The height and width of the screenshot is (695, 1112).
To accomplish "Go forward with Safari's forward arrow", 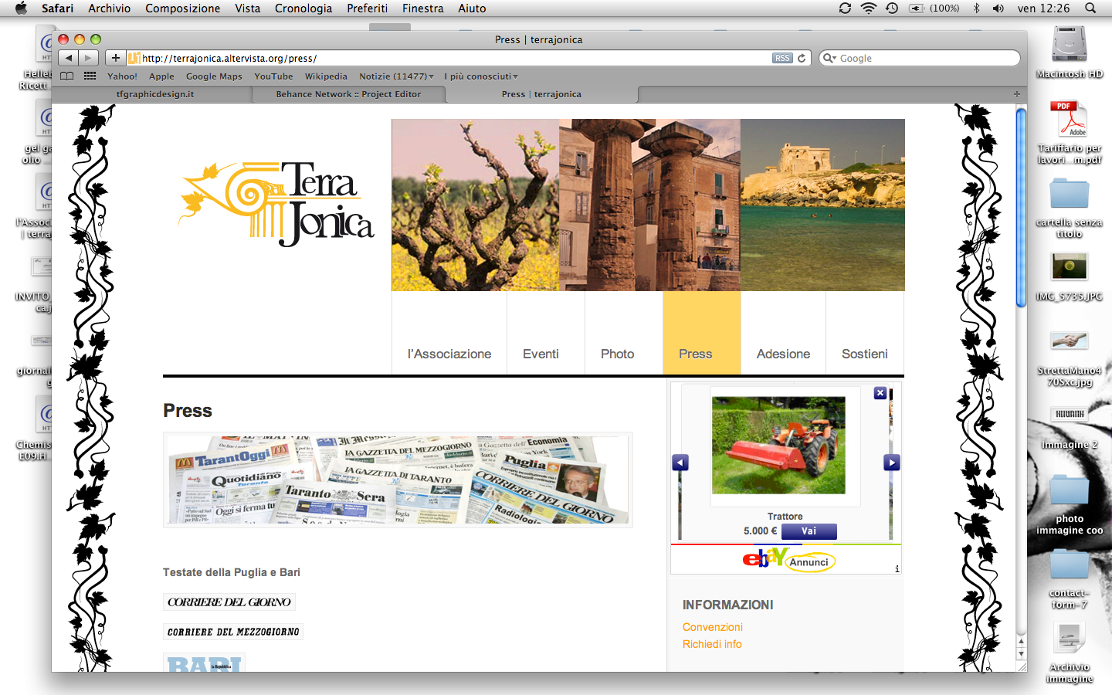I will 89,58.
